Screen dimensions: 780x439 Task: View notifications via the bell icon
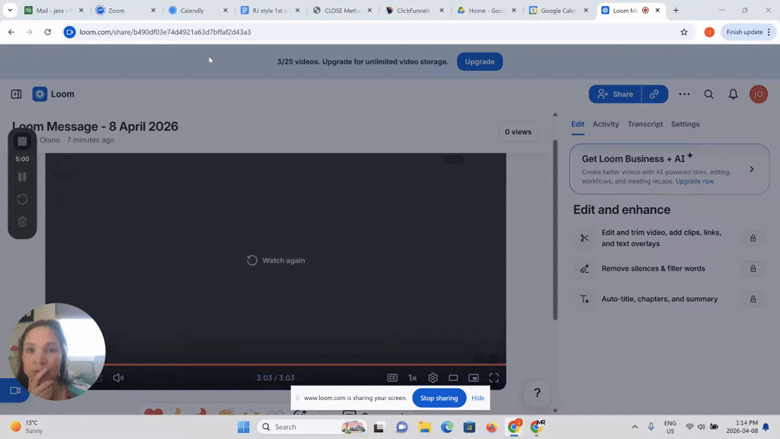[733, 94]
